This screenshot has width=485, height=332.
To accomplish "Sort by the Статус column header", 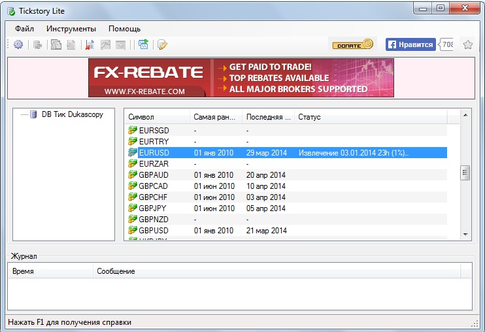I will [371, 117].
